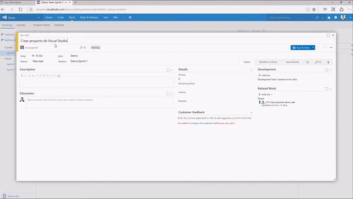Click parent work item person icon
Image resolution: width=353 pixels, height=199 pixels.
(x=263, y=102)
